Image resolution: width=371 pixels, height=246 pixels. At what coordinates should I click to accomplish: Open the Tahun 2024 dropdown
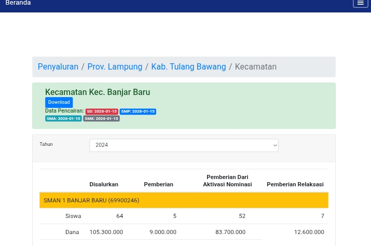(184, 145)
